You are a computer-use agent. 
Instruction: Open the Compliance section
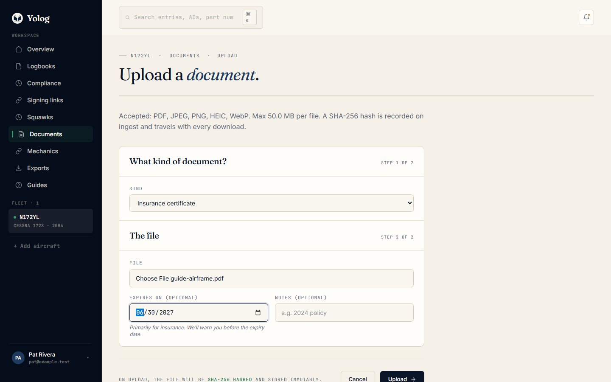[50, 83]
